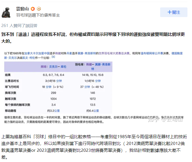Viewport: 192px width, 162px height.
Task: Click the [8] footnote reference
Action: coord(53,57)
